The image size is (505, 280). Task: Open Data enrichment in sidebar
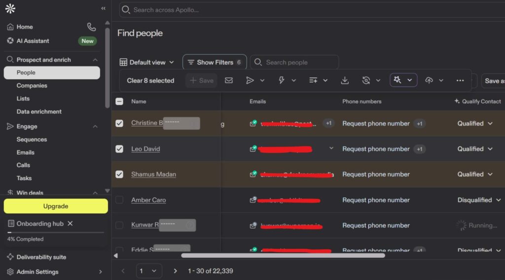[x=39, y=112]
